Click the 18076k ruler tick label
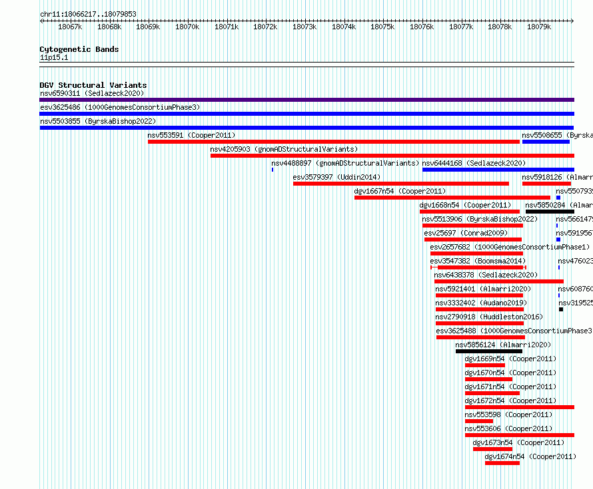Screen dimensions: 593x489 pos(422,27)
